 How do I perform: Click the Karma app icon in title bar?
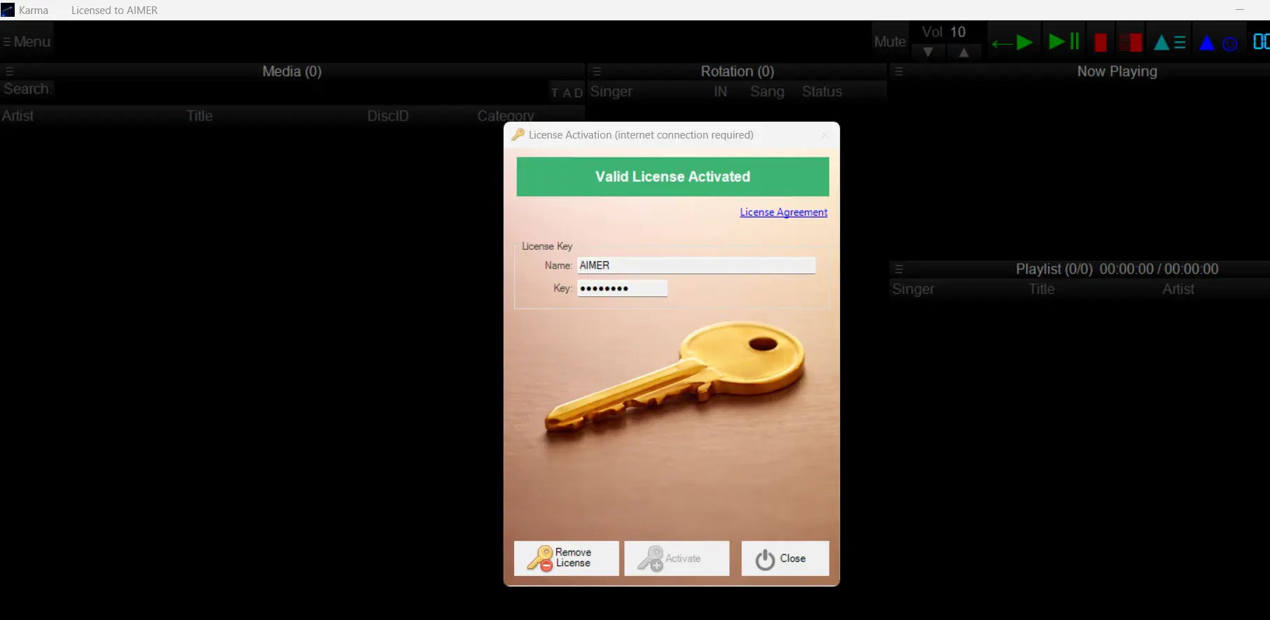pyautogui.click(x=8, y=10)
